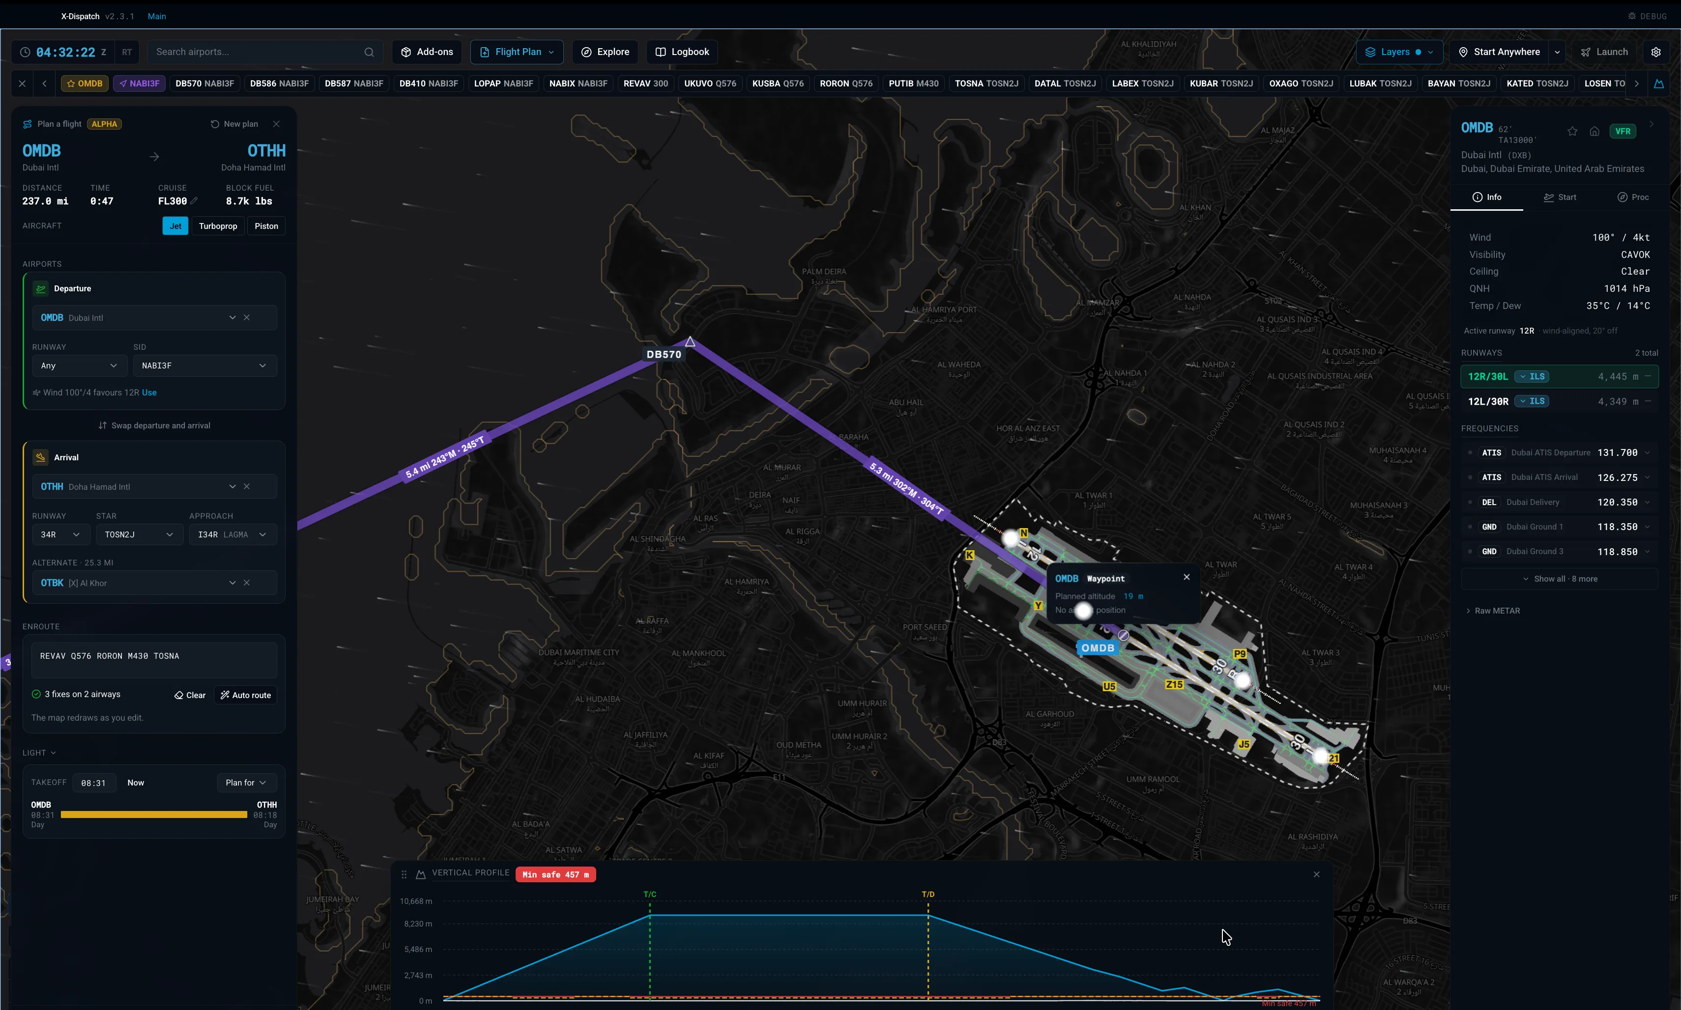Open the Flight Plan menu

[517, 52]
